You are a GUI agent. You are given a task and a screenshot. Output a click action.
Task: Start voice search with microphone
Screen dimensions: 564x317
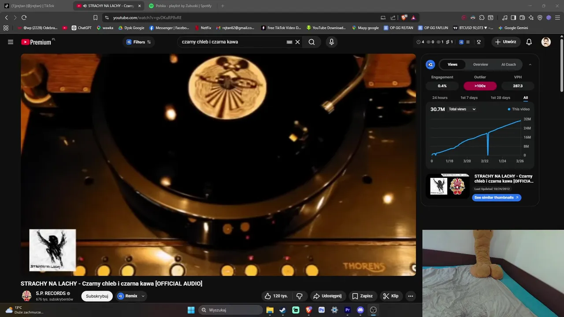[x=331, y=42]
